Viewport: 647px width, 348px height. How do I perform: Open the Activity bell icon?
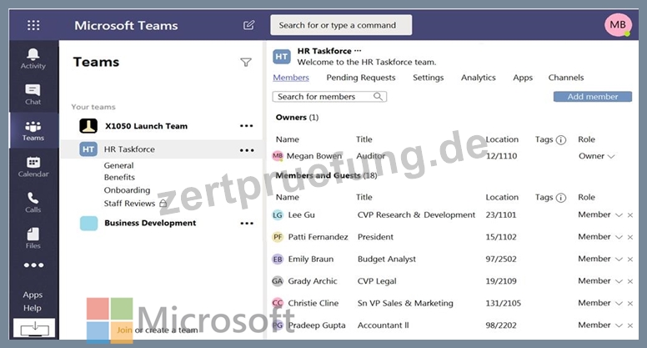(33, 54)
